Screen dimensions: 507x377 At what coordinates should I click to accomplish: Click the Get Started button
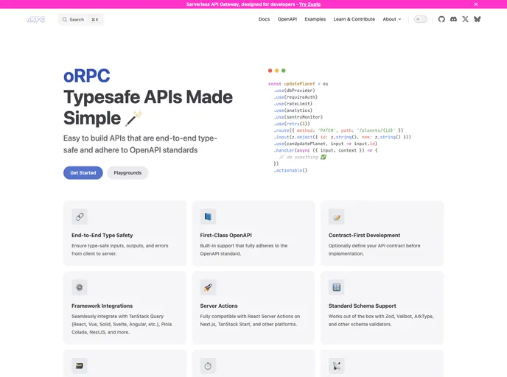83,173
